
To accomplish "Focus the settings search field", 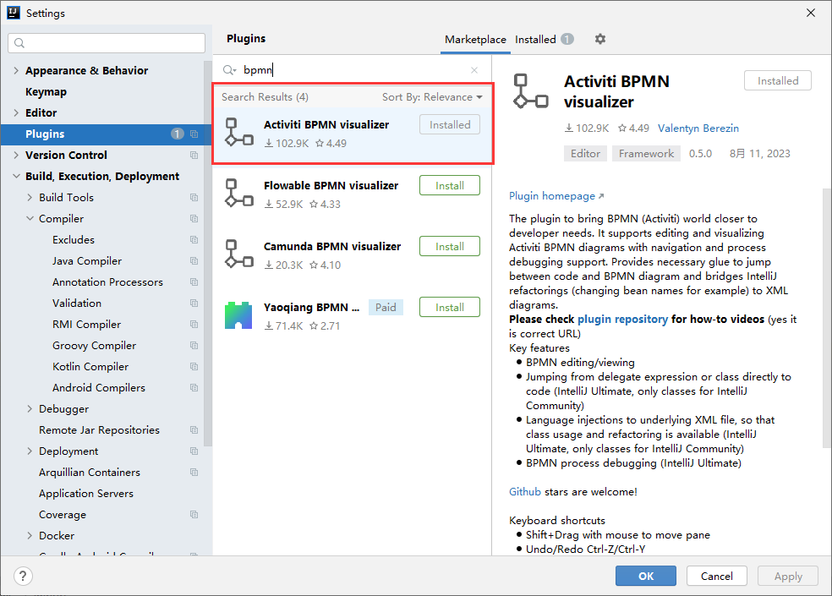I will (107, 43).
